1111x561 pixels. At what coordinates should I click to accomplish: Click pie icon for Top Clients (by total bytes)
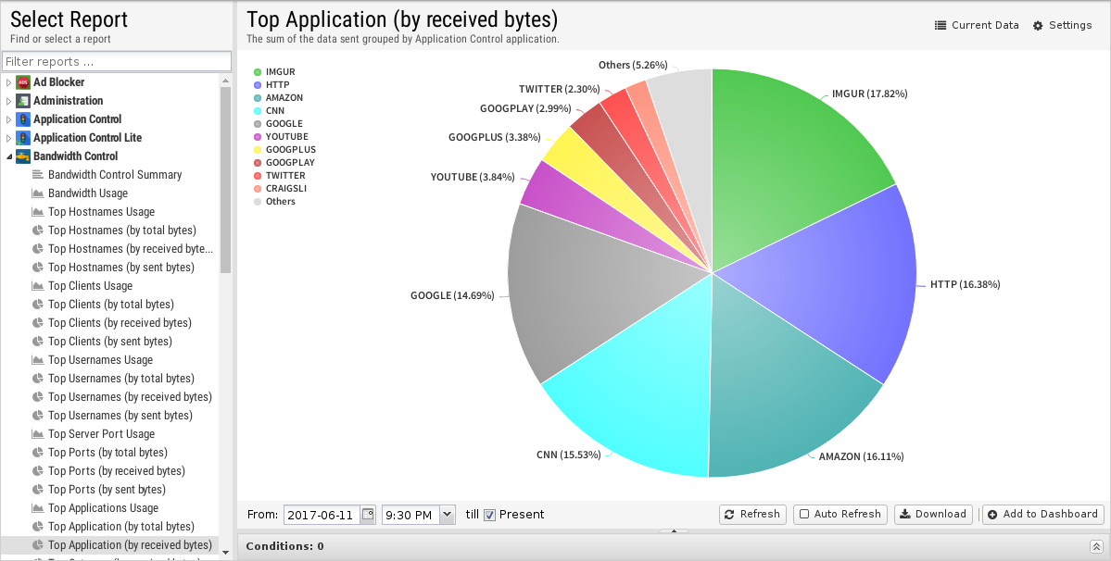38,305
